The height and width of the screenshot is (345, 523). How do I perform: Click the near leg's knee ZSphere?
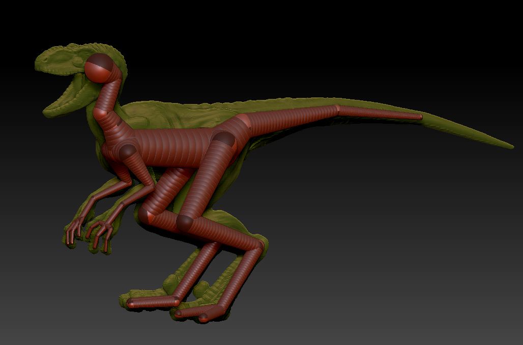click(184, 221)
